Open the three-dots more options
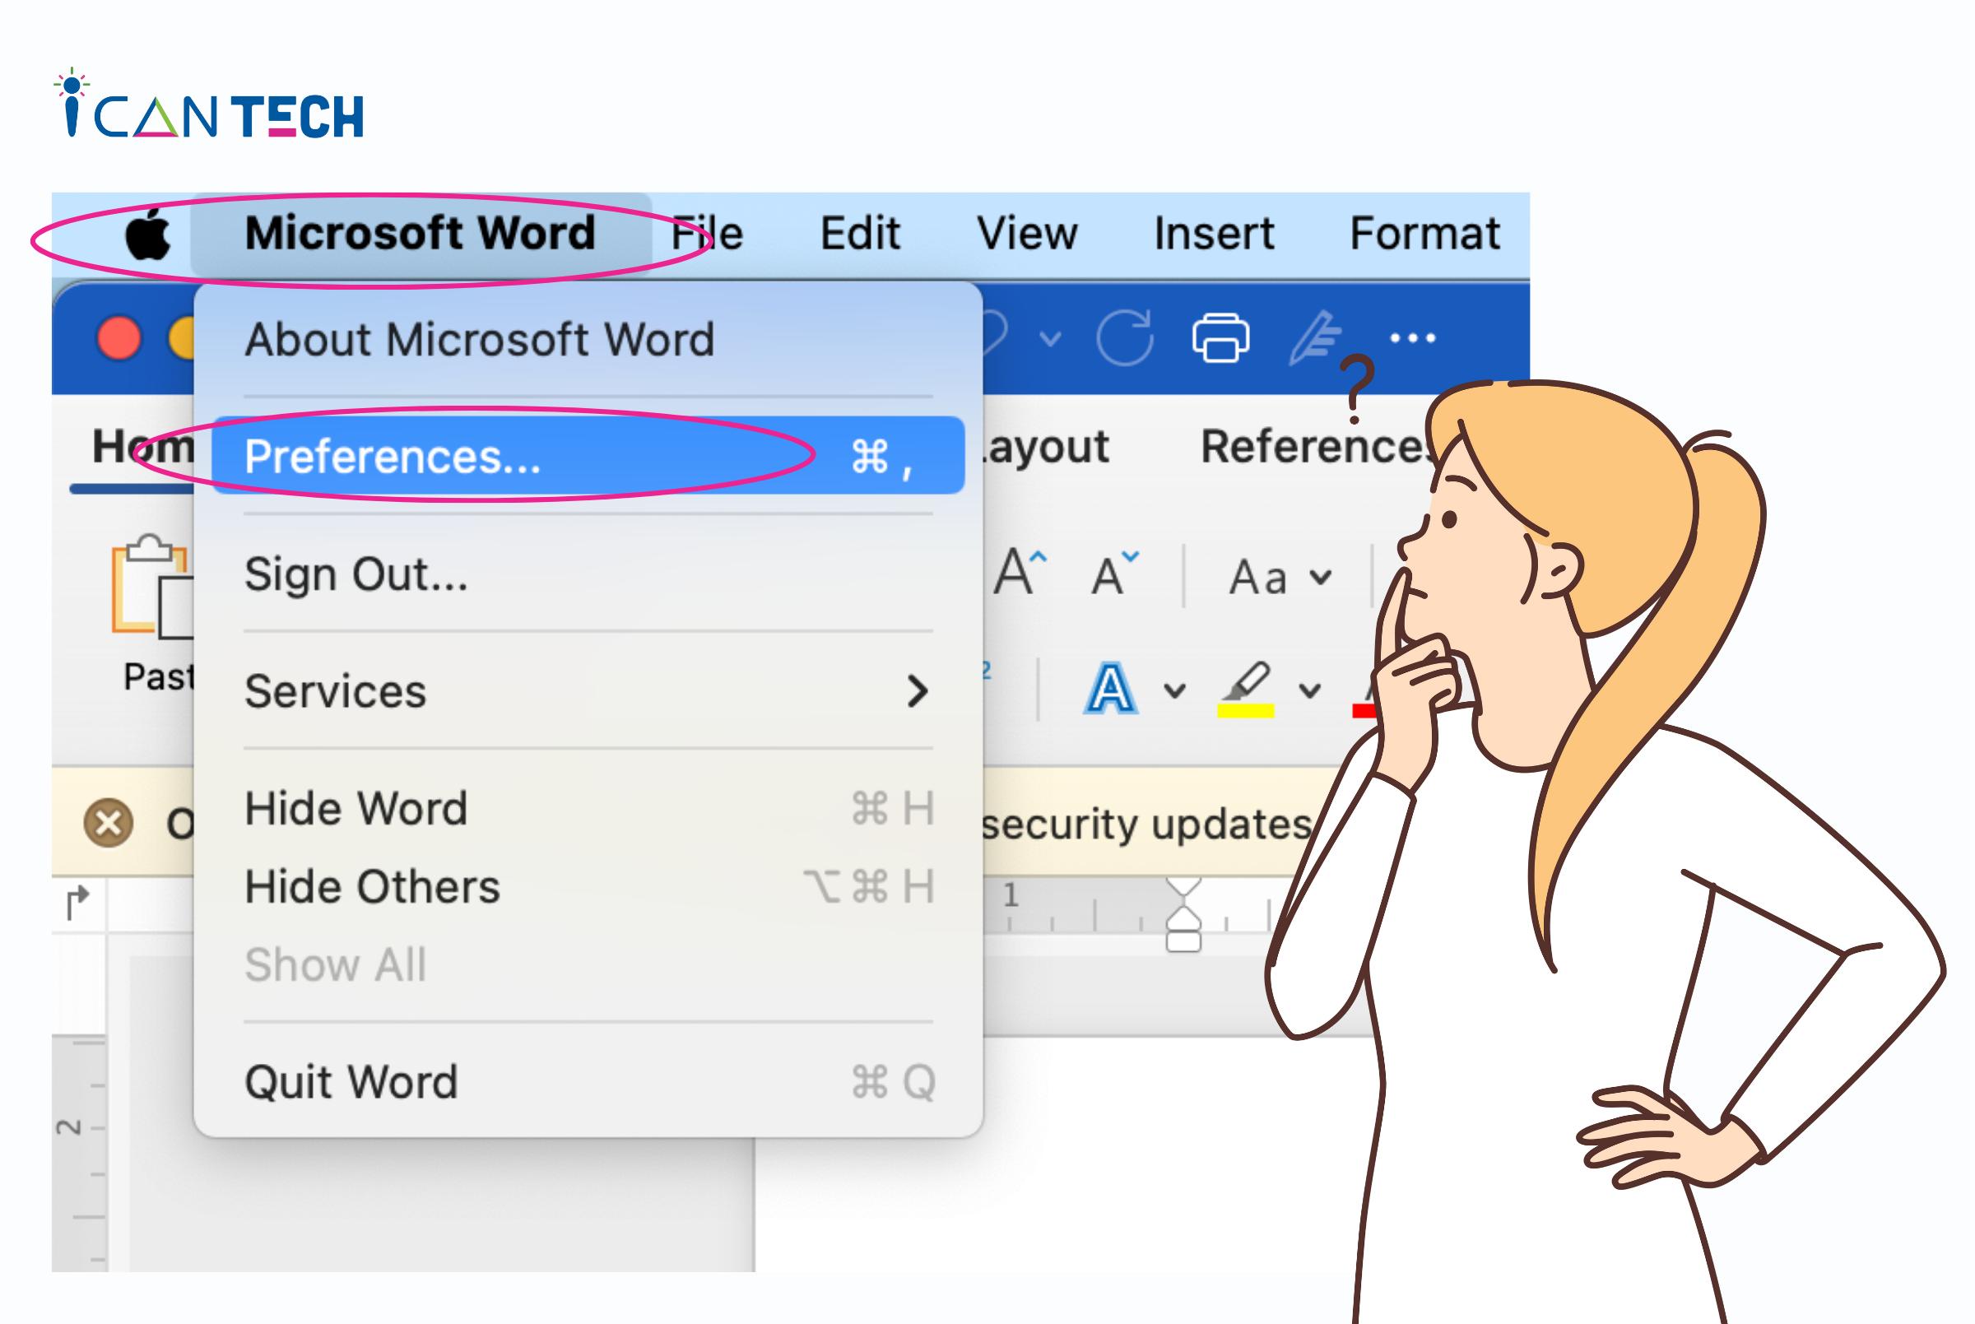 coord(1413,337)
